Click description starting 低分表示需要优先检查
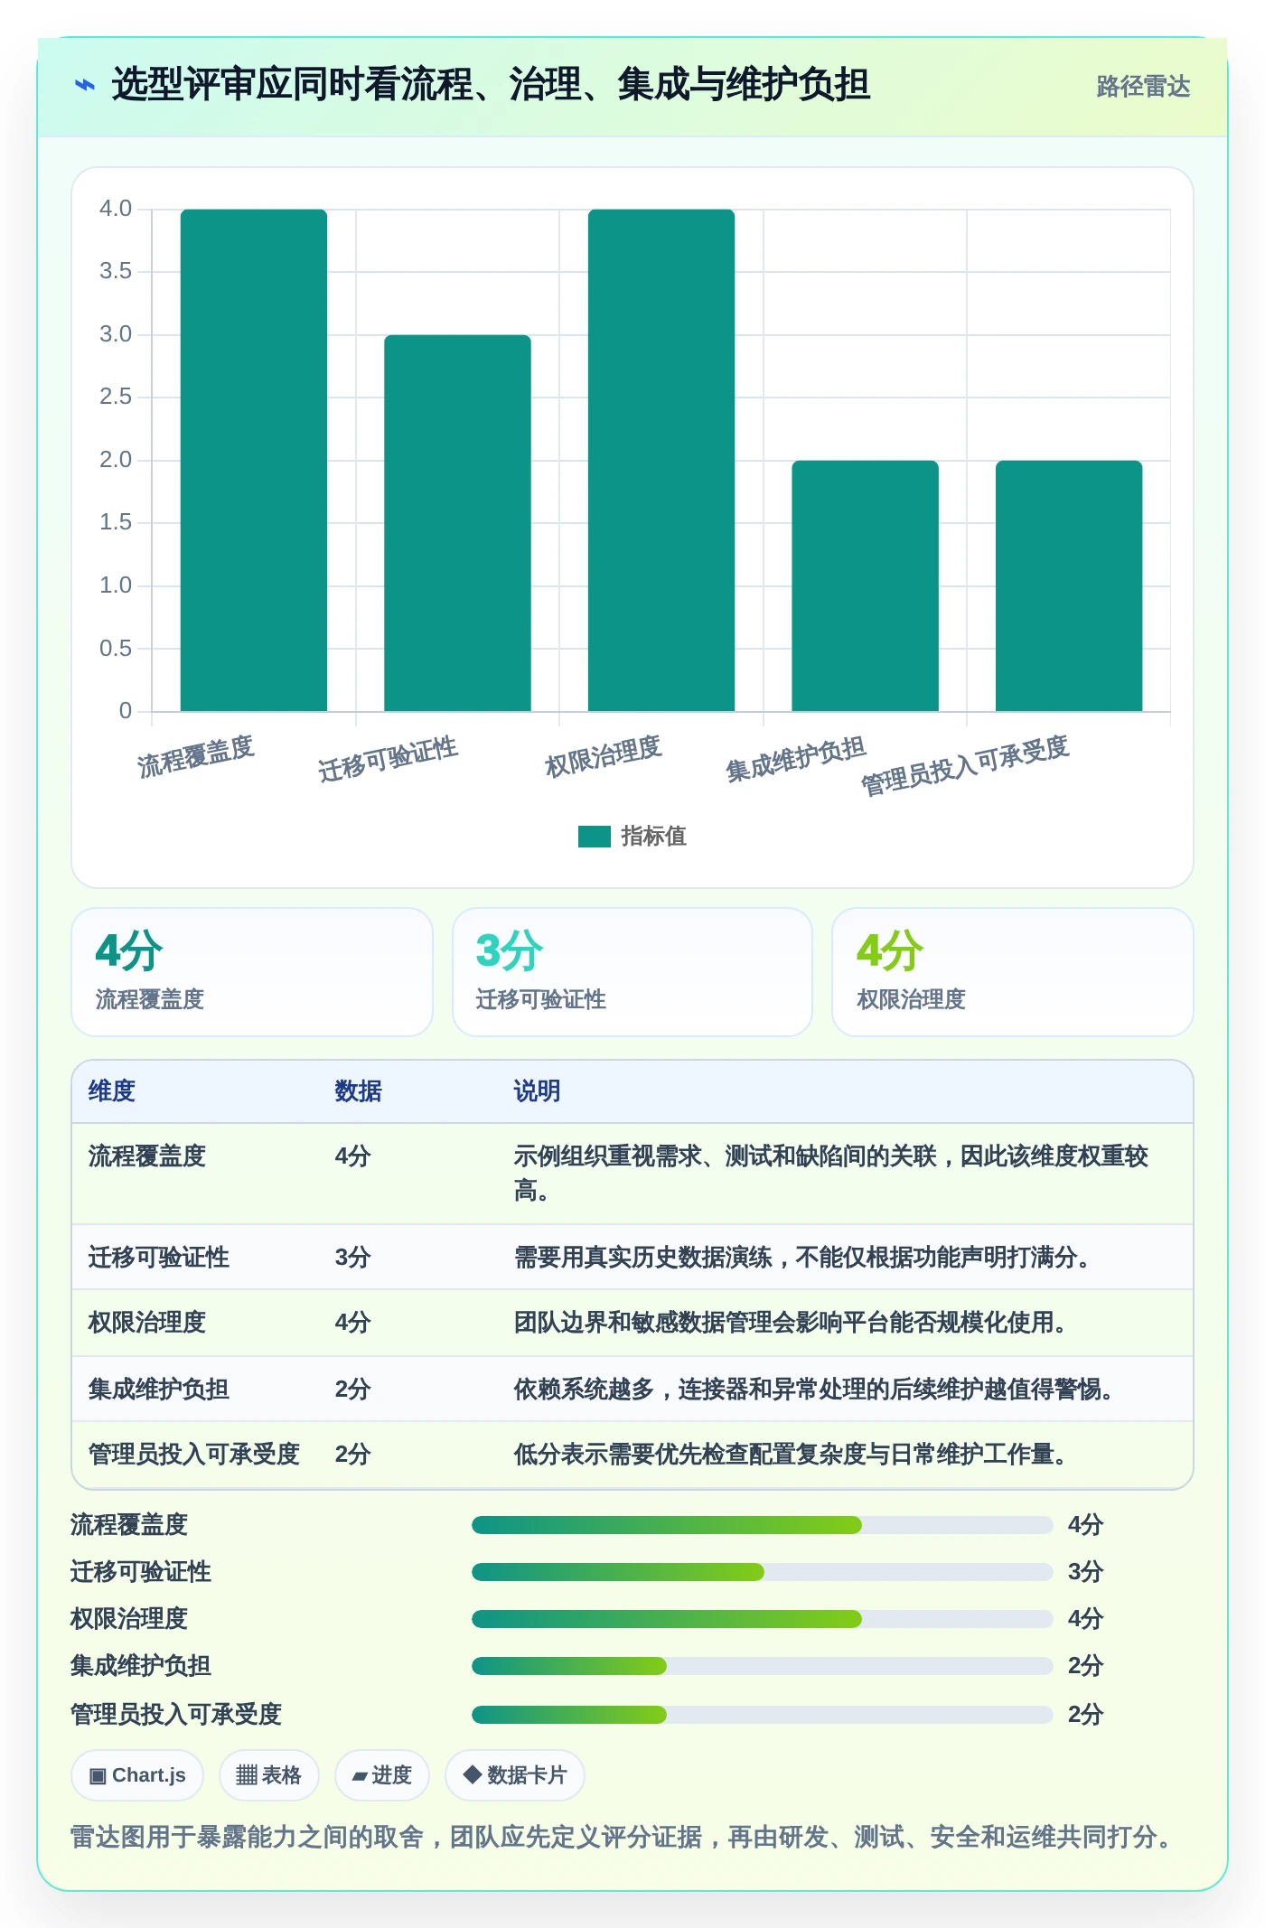 791,1455
